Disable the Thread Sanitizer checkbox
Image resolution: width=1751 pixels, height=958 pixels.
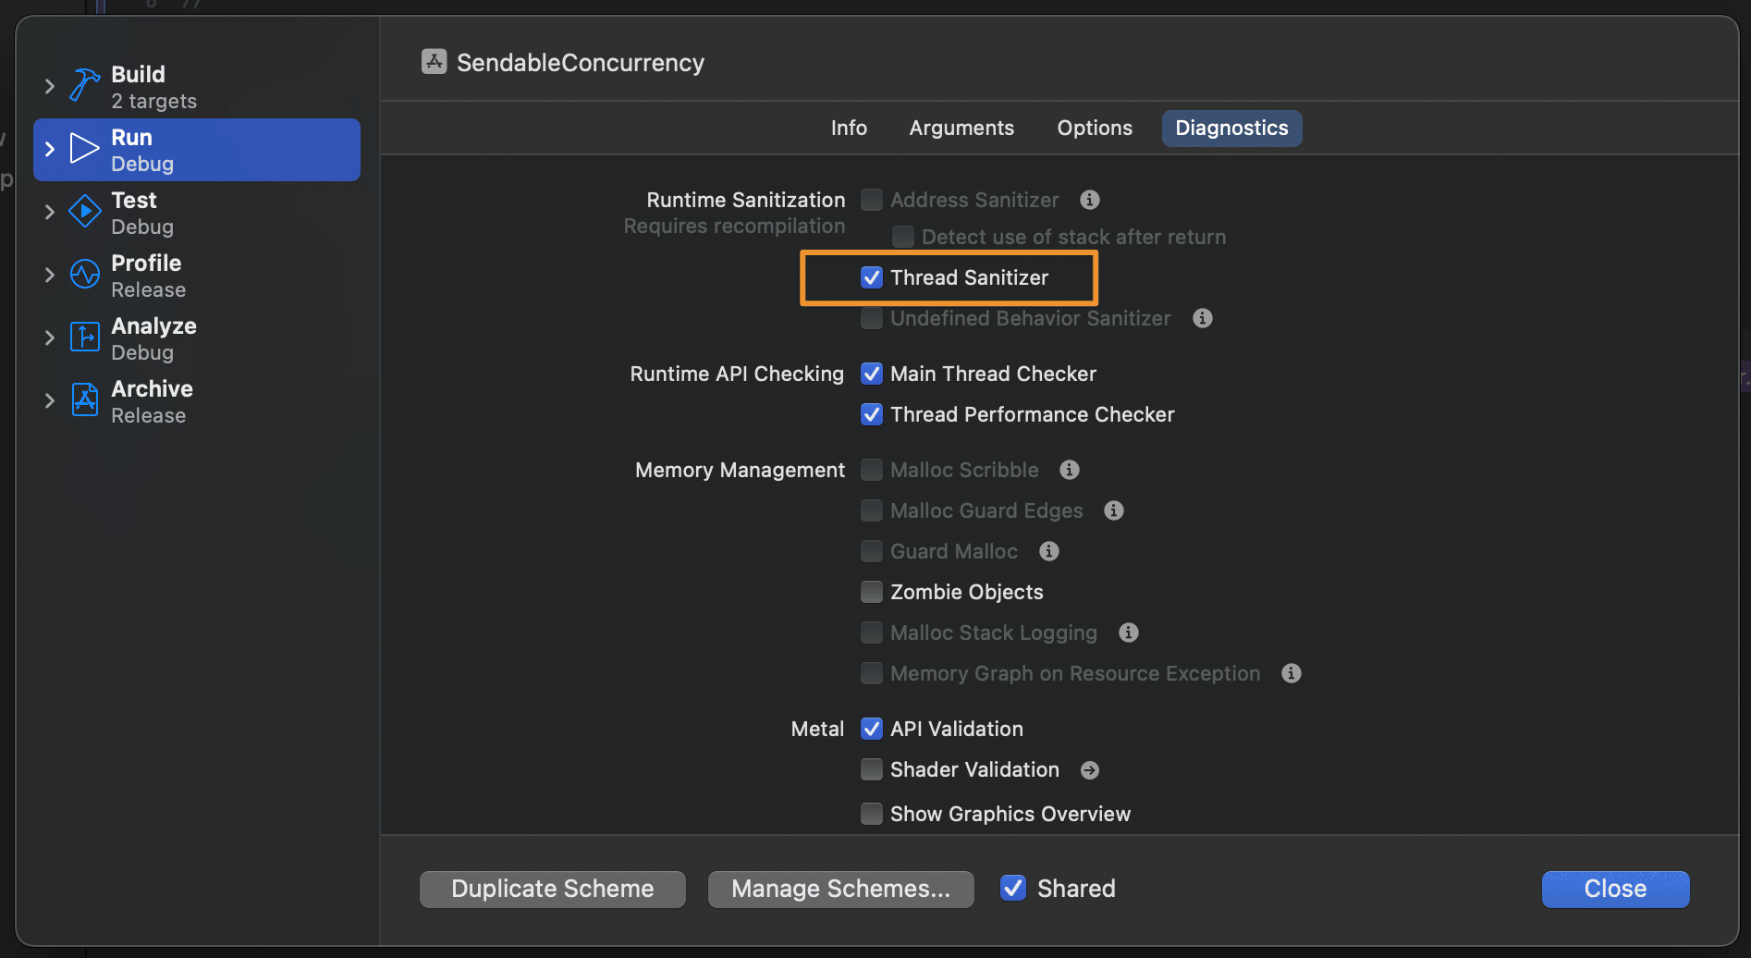click(872, 277)
